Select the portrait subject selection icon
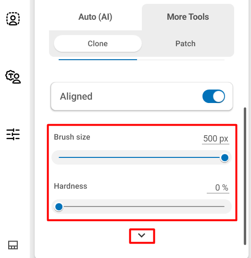Screen dimensions: 251x258 (x=13, y=19)
